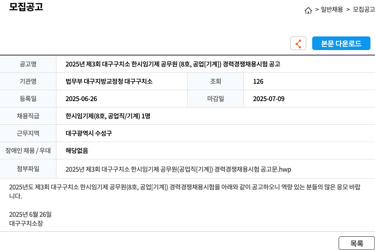This screenshot has height=250, width=375.
Task: Select registration date 2025-06-26
Action: (x=81, y=99)
